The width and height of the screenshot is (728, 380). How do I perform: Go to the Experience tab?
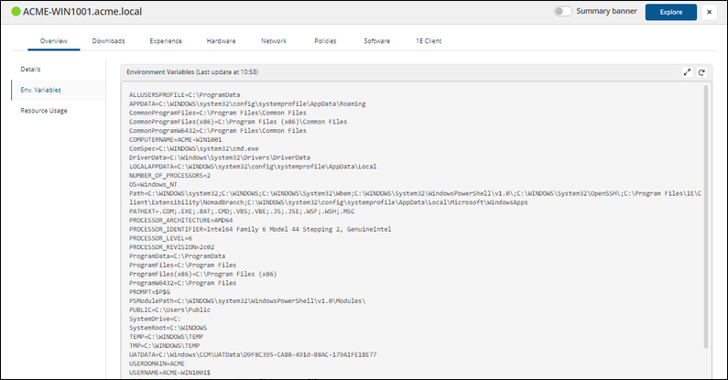click(x=166, y=41)
